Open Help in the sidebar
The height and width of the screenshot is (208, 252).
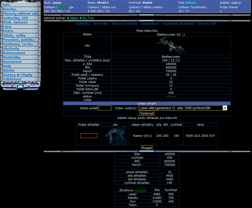click(7, 66)
